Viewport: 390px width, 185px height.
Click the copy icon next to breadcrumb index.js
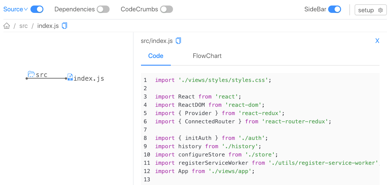[64, 26]
